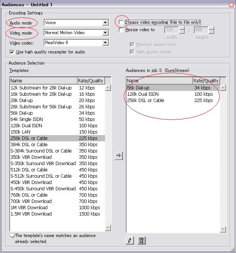Select the 512k DSL or Cable template
The image size is (236, 253).
[57, 170]
